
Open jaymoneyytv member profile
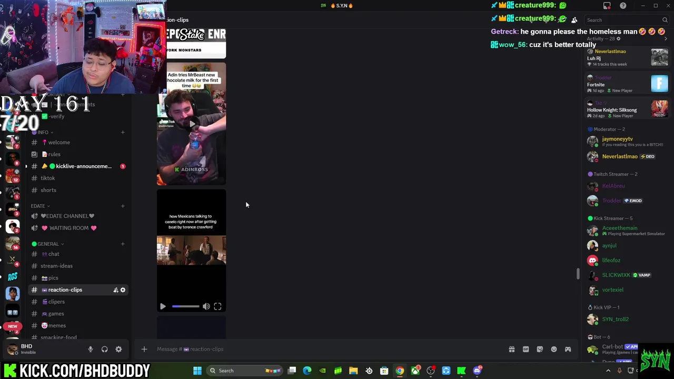point(627,141)
